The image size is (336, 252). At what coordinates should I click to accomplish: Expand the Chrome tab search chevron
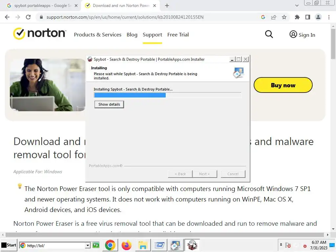pyautogui.click(x=297, y=6)
